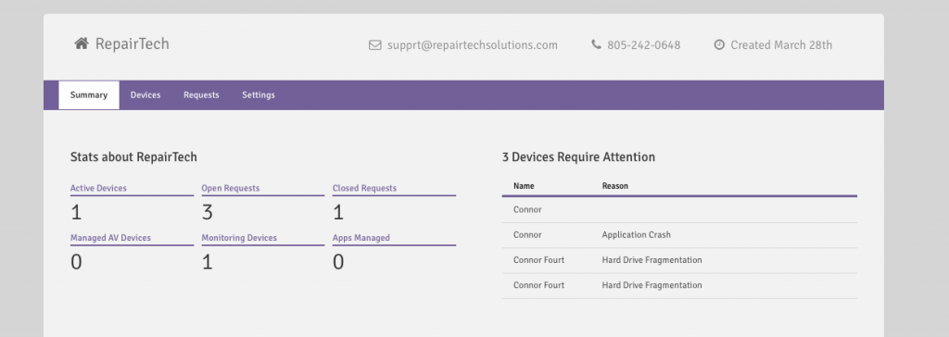Image resolution: width=949 pixels, height=337 pixels.
Task: Select the Connor row with Application Crash
Action: [x=679, y=235]
